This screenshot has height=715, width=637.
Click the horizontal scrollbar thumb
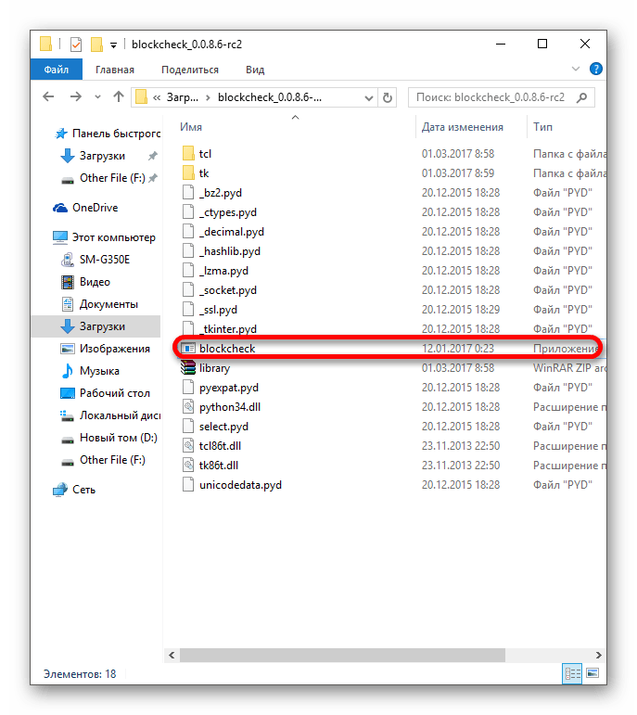[342, 656]
